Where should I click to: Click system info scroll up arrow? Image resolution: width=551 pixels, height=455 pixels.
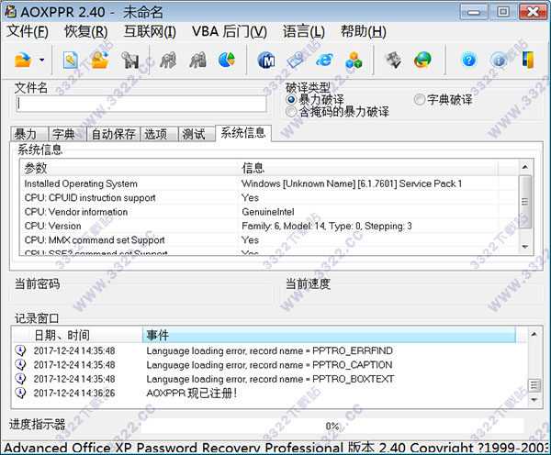coord(525,167)
